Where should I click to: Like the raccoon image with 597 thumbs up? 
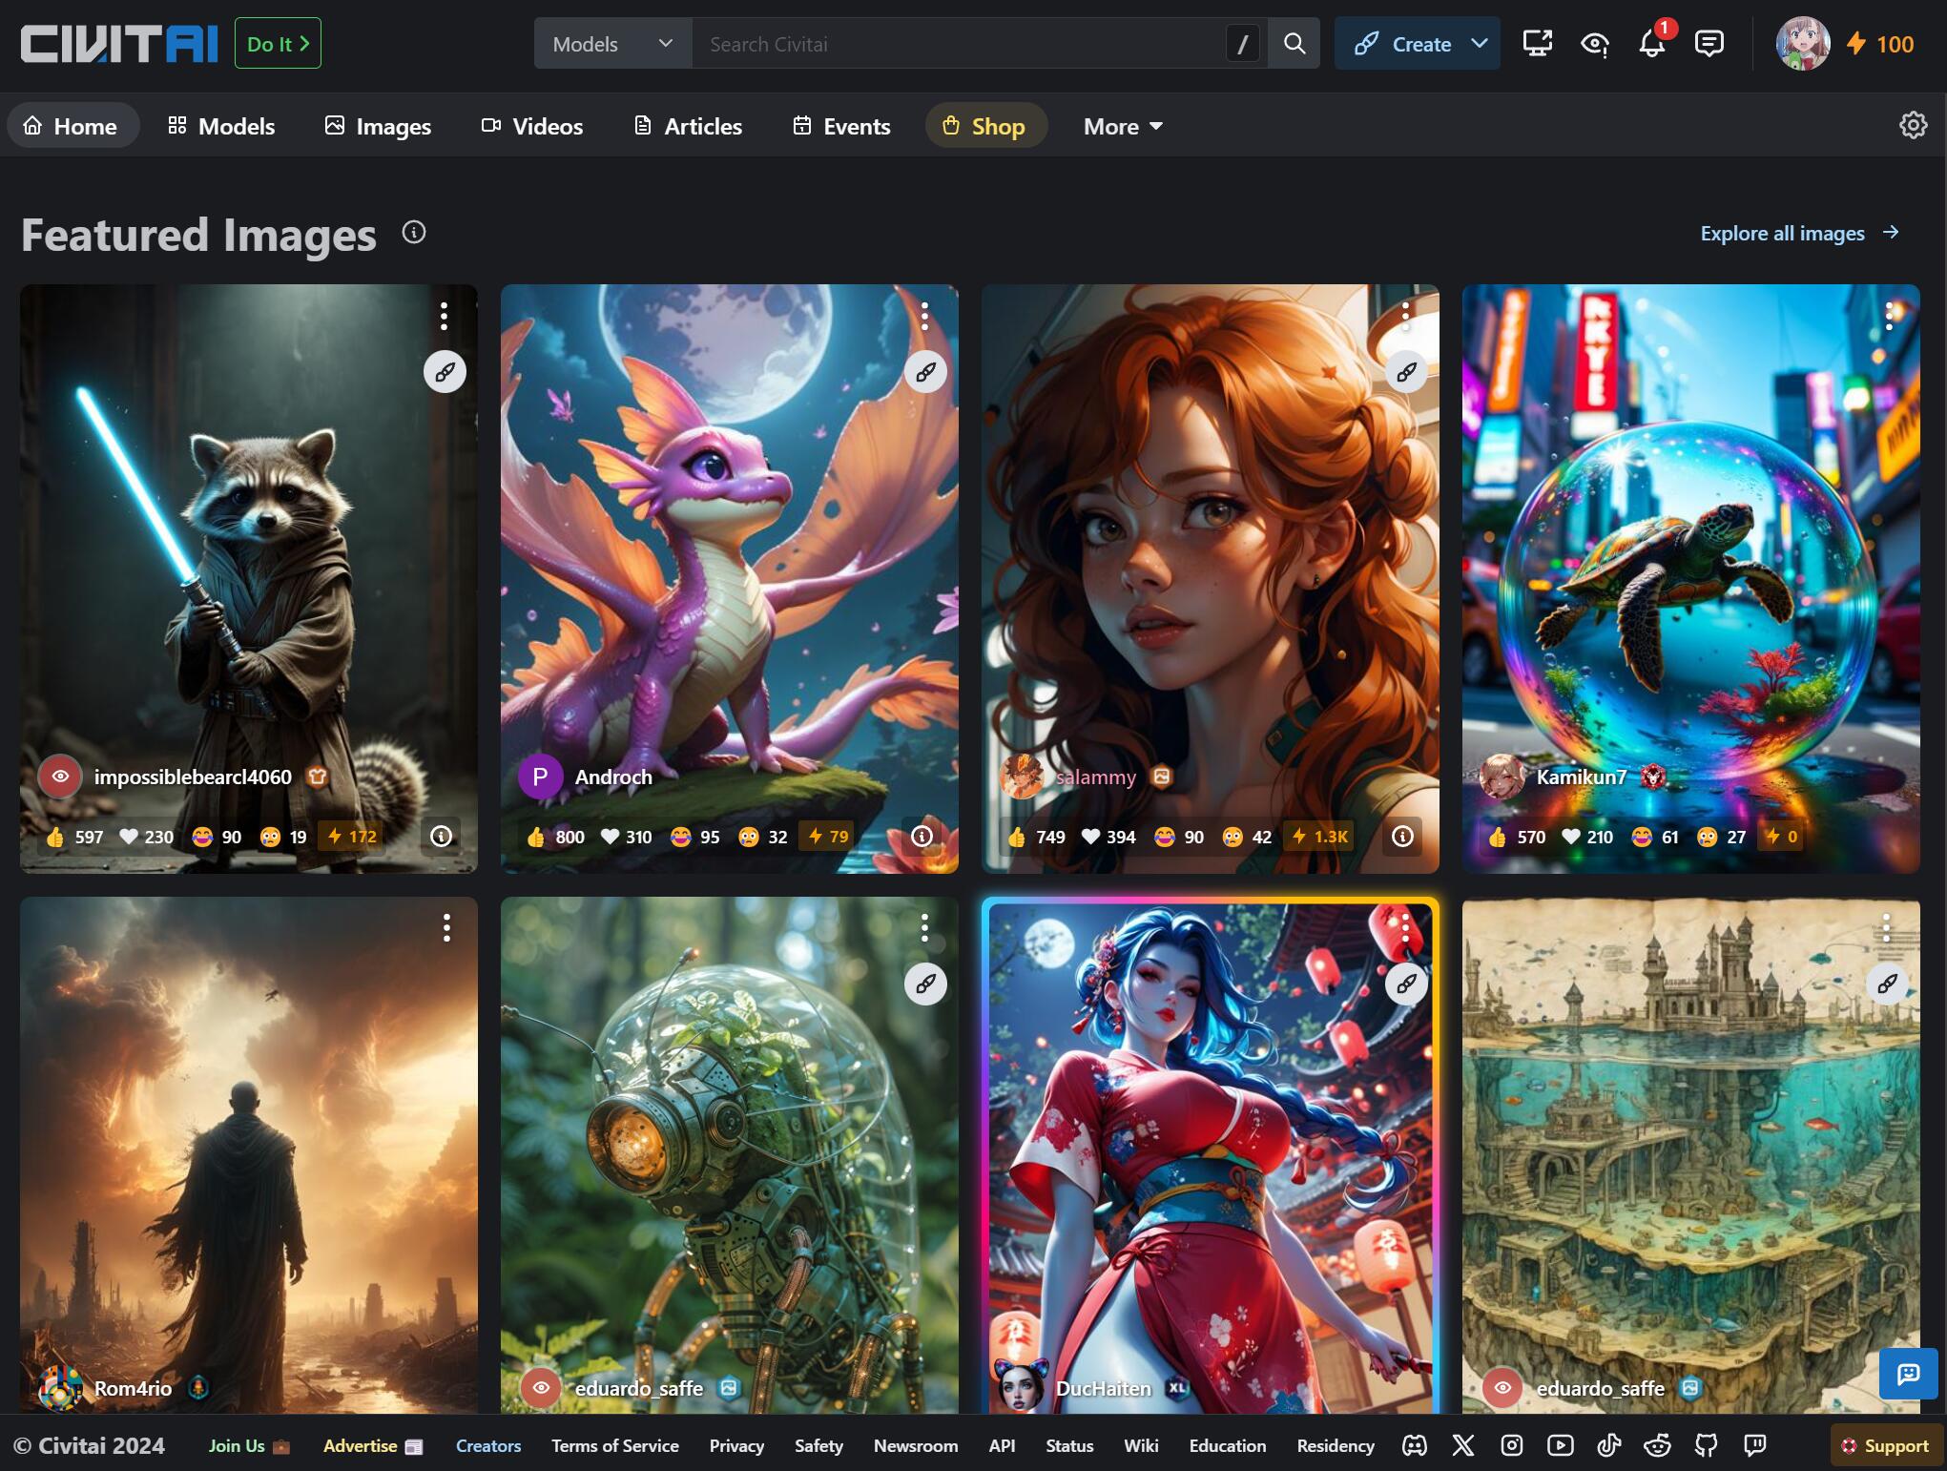pos(74,837)
